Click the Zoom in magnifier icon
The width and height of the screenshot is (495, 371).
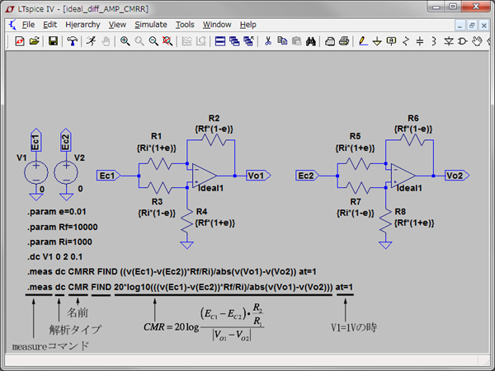pos(125,40)
